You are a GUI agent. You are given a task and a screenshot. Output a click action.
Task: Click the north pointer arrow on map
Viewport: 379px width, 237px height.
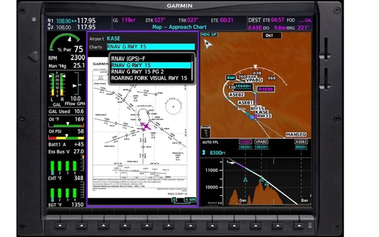(208, 44)
